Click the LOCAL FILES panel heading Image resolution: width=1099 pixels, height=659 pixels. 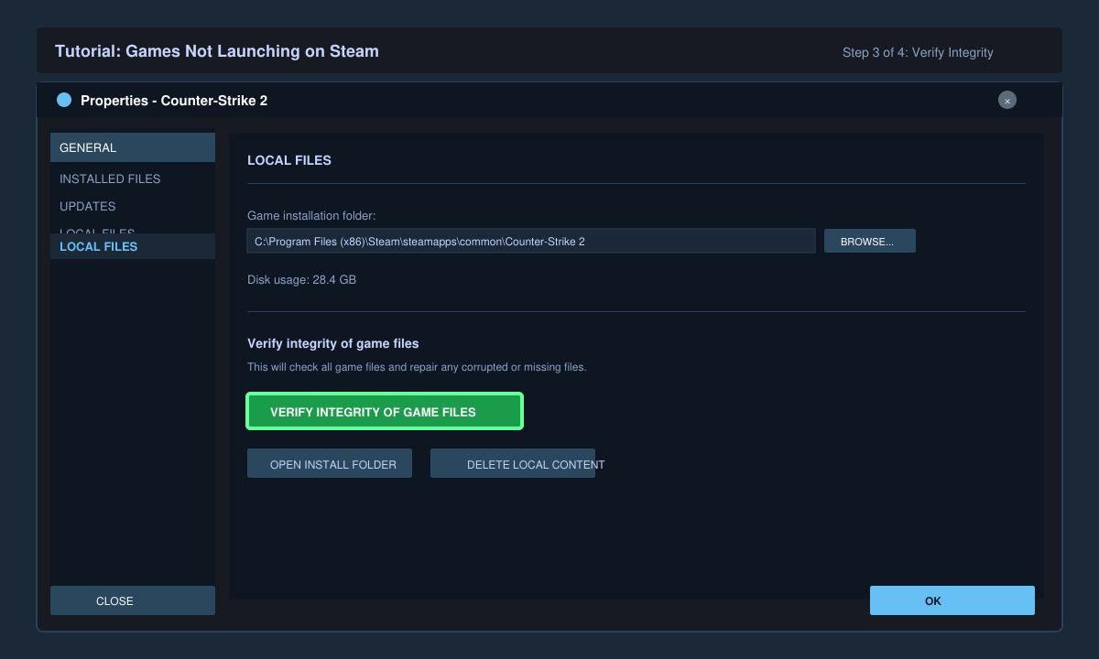coord(289,160)
